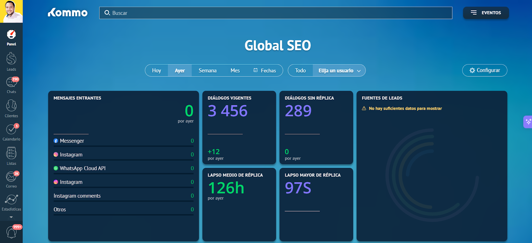Click the WhatsApp Cloud API icon
This screenshot has width=532, height=243.
click(56, 168)
